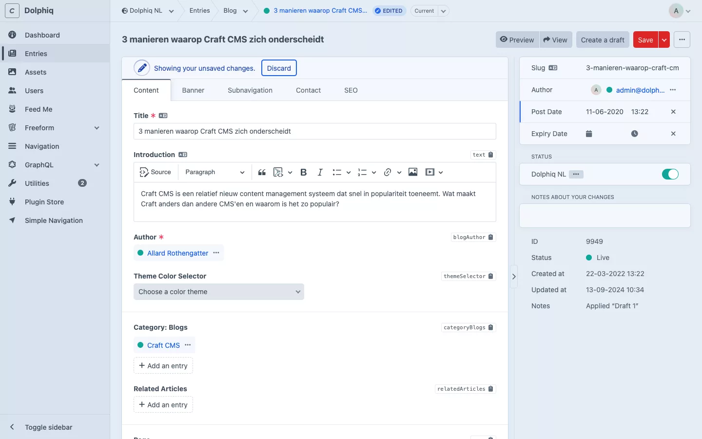Clear the Post Date value

[673, 112]
